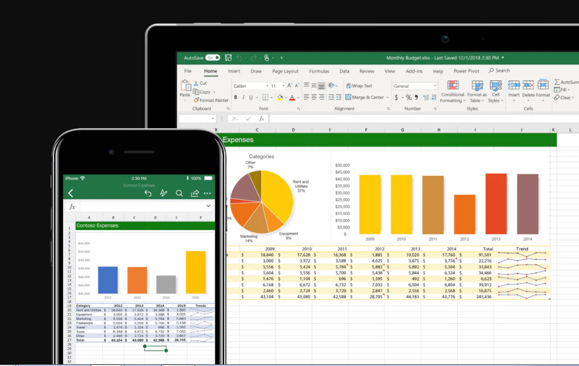The image size is (579, 366).
Task: Tap the Share icon on the phone
Action: pyautogui.click(x=195, y=193)
